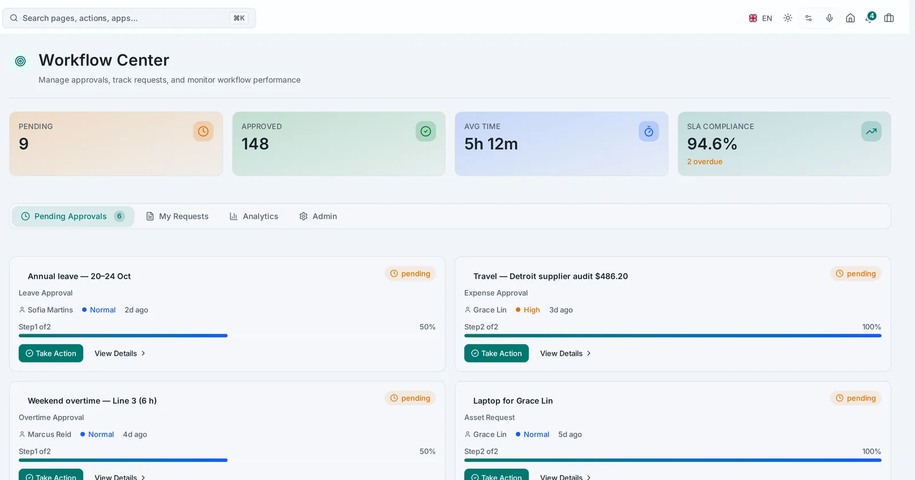Click the ⌘K shortcut badge
The width and height of the screenshot is (915, 480).
coord(239,18)
